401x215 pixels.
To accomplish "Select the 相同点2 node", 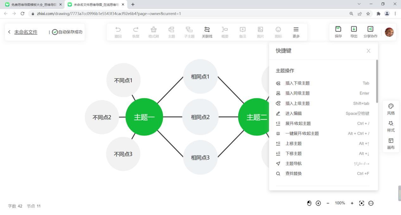I will 200,117.
